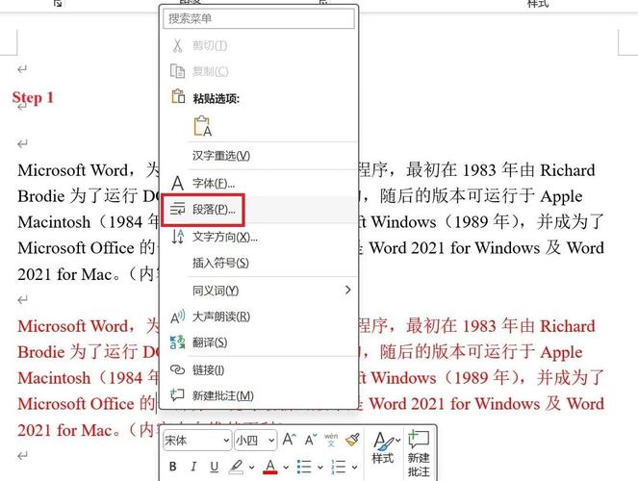Choose the greyed-out 复制(C) entry
The height and width of the screenshot is (481, 638).
258,71
